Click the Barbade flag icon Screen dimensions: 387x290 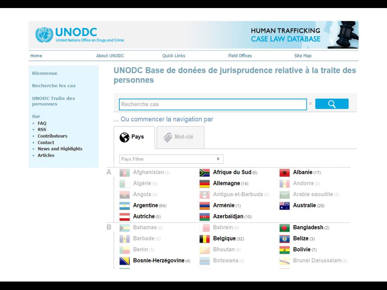tap(125, 239)
